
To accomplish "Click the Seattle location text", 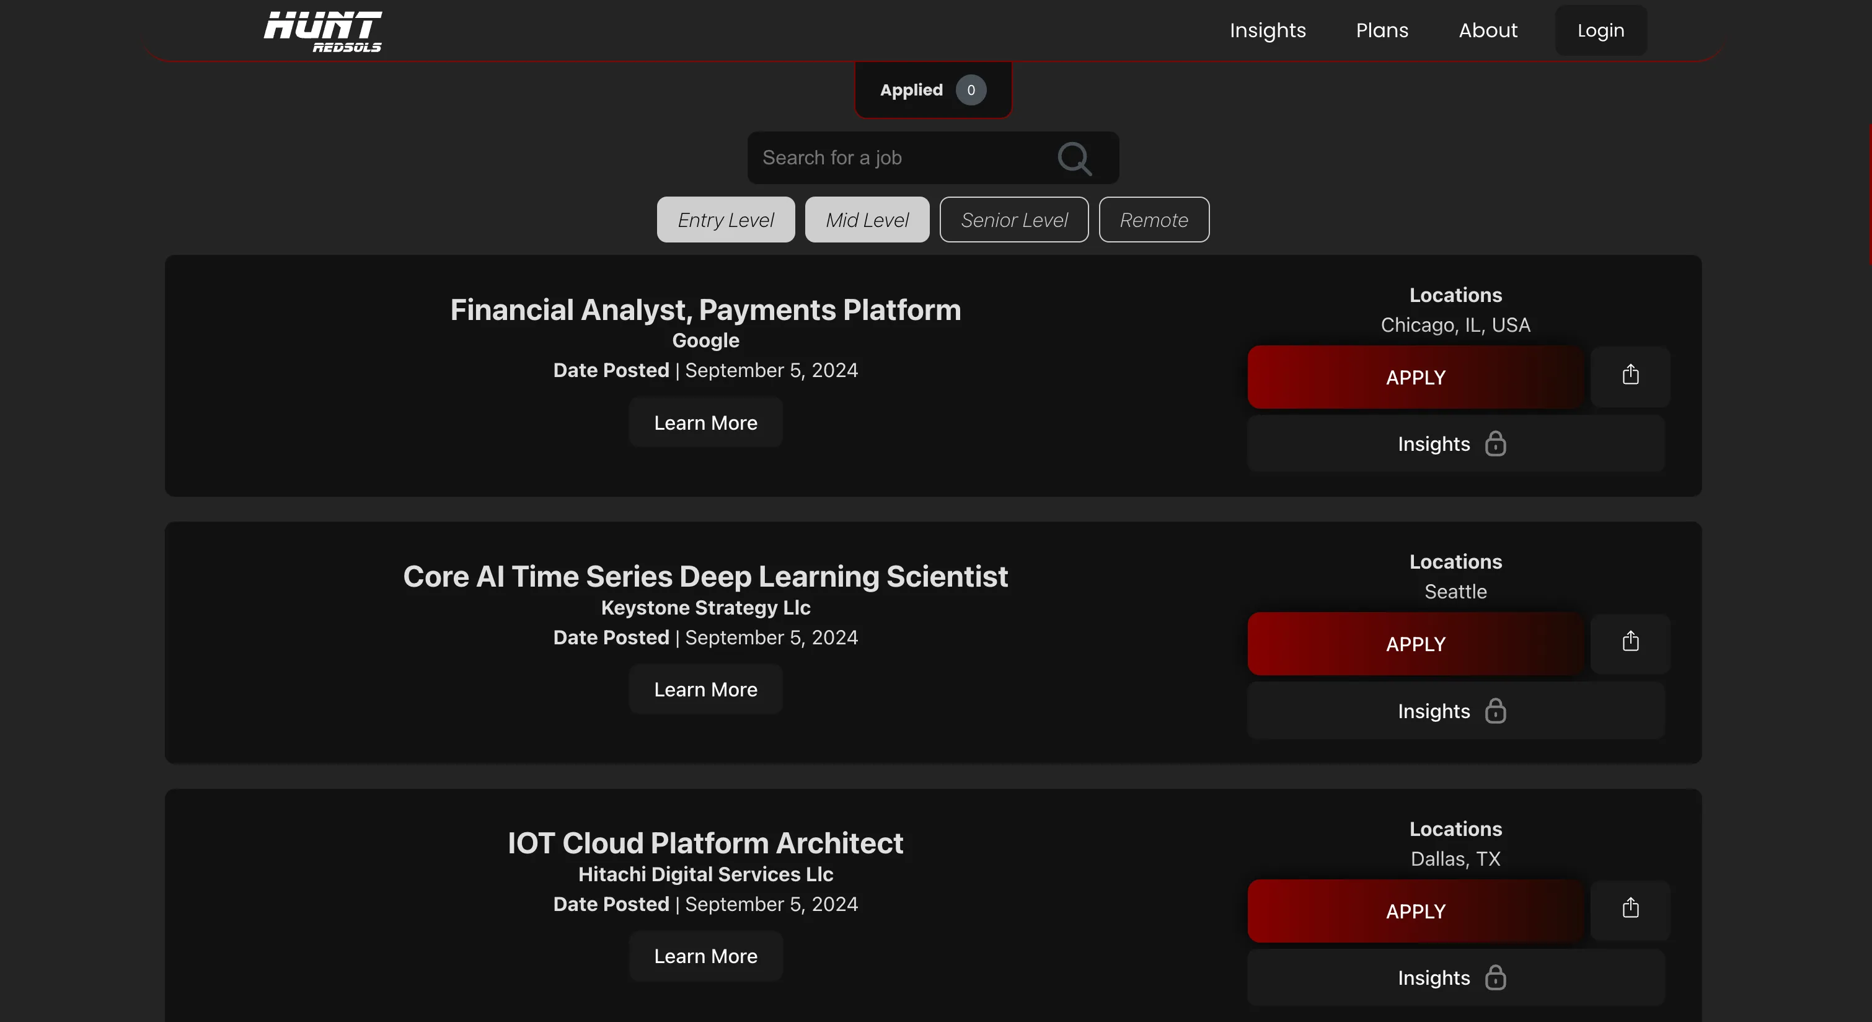I will click(1455, 591).
